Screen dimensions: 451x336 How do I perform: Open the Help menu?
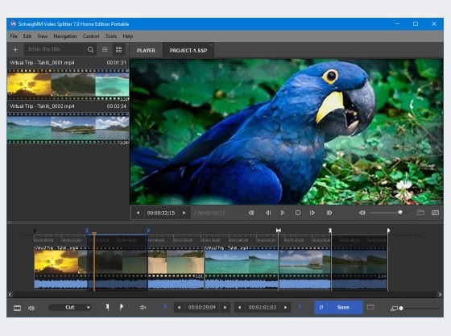128,36
